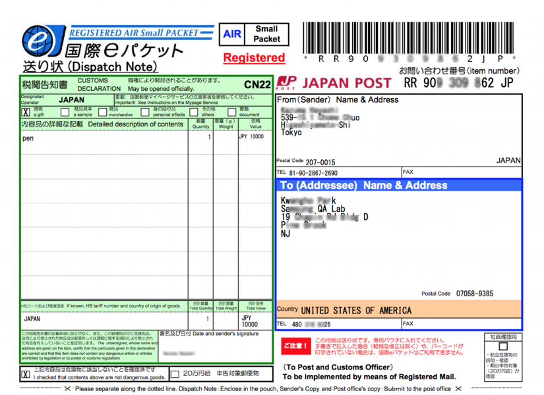
Task: Toggle the not dangerous goods confirmation checkbox
Action: (26, 374)
